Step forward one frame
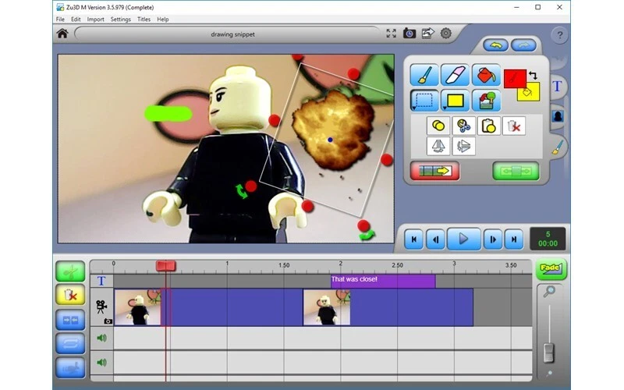Screen dimensions: 624x390 pyautogui.click(x=493, y=239)
